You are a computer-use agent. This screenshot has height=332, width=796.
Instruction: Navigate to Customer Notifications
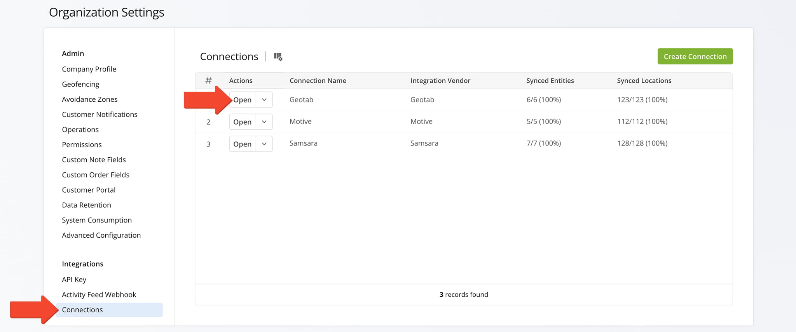tap(99, 115)
